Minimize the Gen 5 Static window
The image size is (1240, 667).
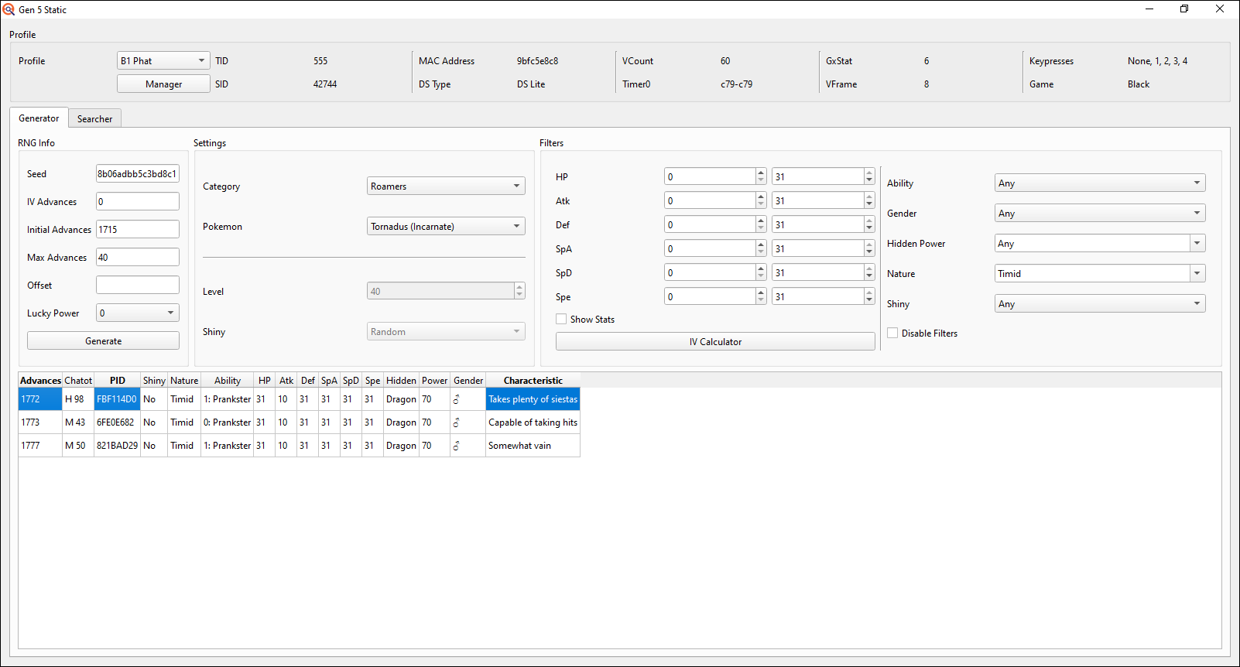pos(1149,9)
